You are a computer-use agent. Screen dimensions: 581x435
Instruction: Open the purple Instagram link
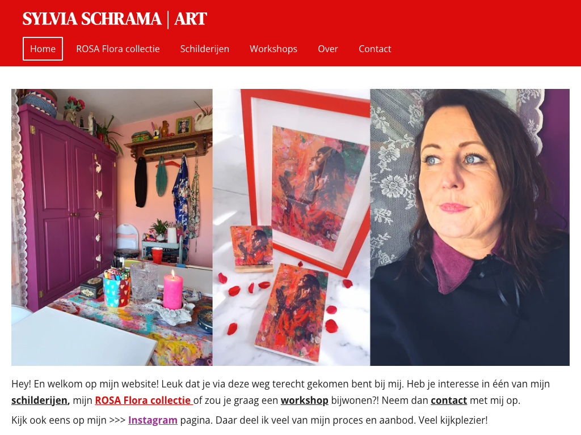click(153, 420)
